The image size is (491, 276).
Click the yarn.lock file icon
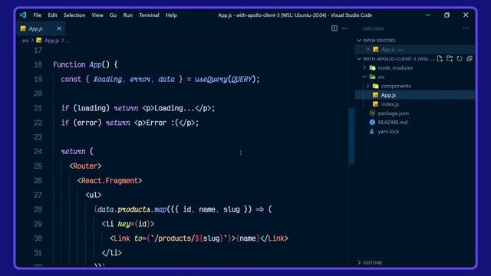click(372, 131)
